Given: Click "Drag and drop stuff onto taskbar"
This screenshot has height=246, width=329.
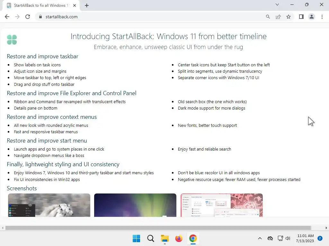Looking at the screenshot, I should click(x=44, y=84).
